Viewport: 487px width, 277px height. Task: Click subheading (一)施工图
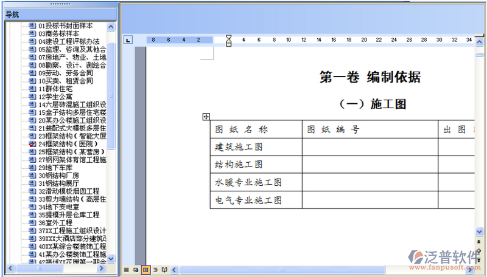pos(373,104)
